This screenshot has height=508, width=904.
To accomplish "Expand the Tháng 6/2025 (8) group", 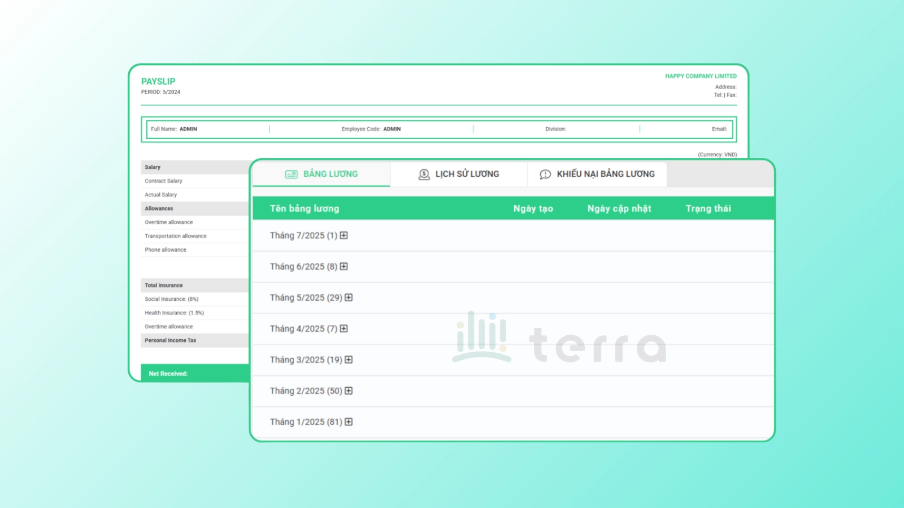I will (344, 266).
